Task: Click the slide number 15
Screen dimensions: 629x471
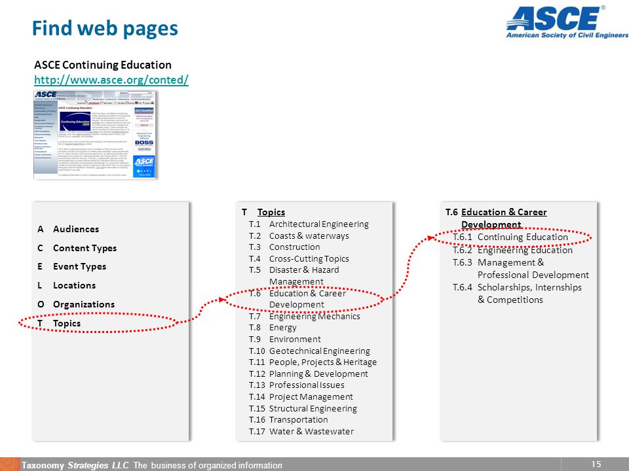Action: pyautogui.click(x=596, y=464)
